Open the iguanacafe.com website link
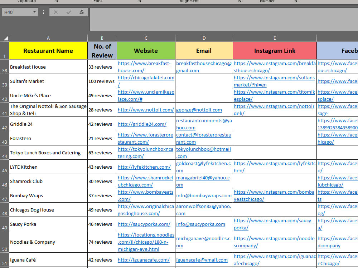Viewport: 358px width, 268px height. point(144,260)
